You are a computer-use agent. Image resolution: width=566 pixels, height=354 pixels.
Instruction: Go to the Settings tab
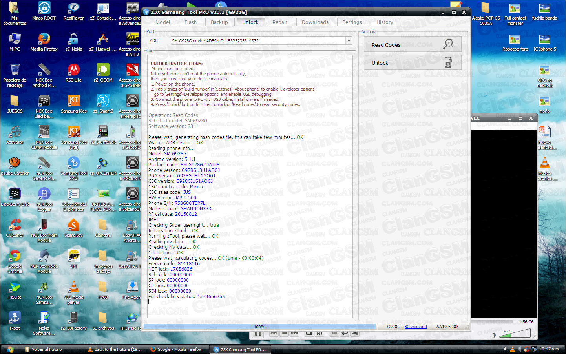[x=352, y=22]
